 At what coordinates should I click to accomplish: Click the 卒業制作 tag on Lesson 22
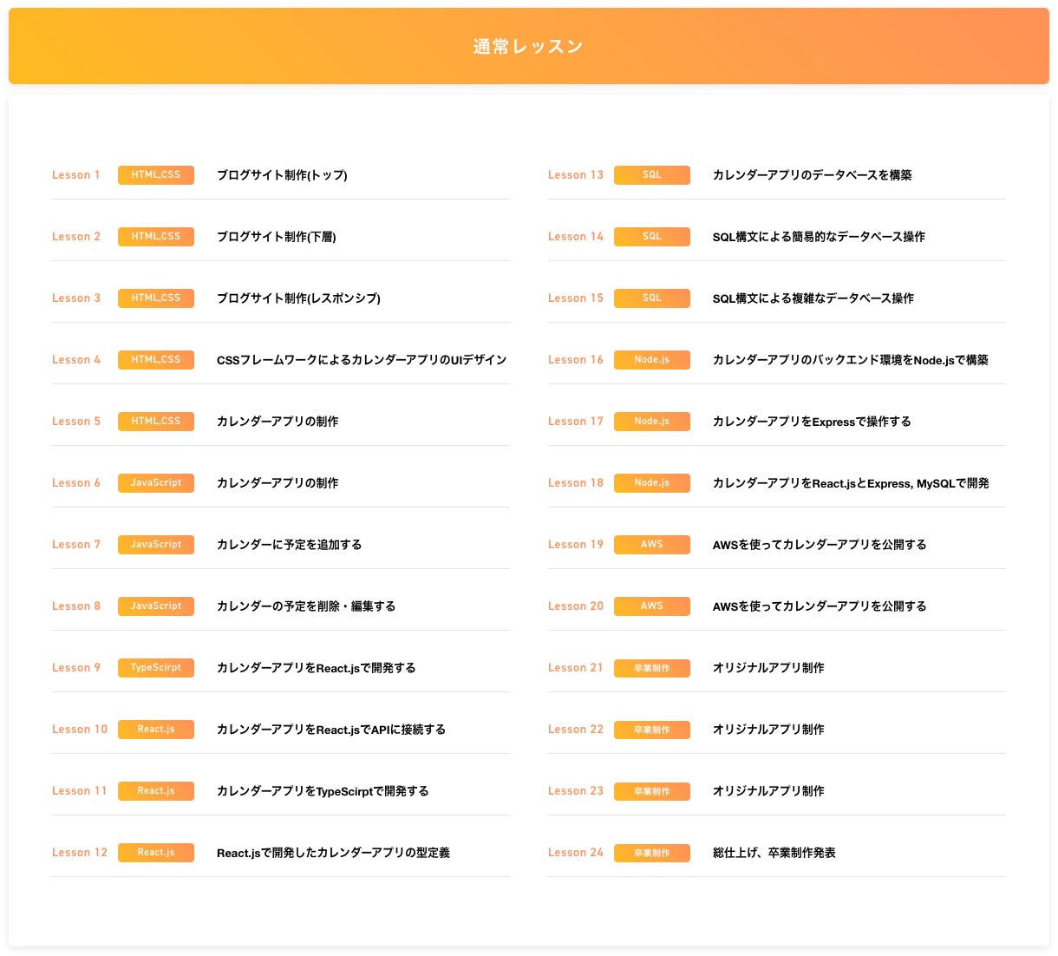point(652,730)
